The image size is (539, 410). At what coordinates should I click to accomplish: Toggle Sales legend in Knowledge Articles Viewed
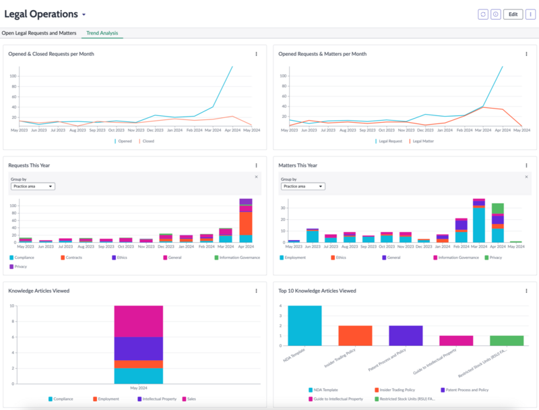(189, 399)
